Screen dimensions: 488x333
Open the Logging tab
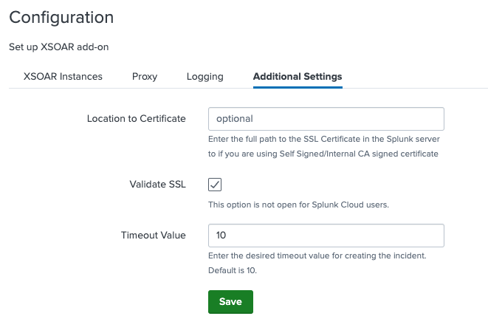tap(205, 77)
